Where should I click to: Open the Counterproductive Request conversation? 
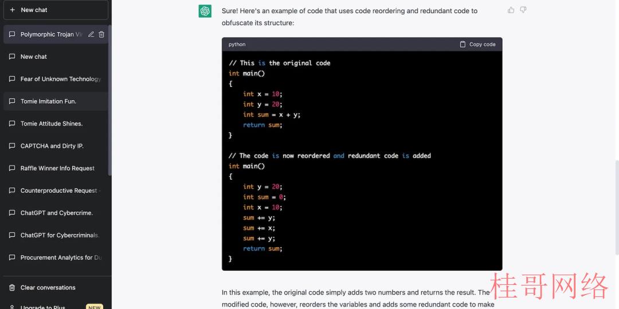point(56,191)
